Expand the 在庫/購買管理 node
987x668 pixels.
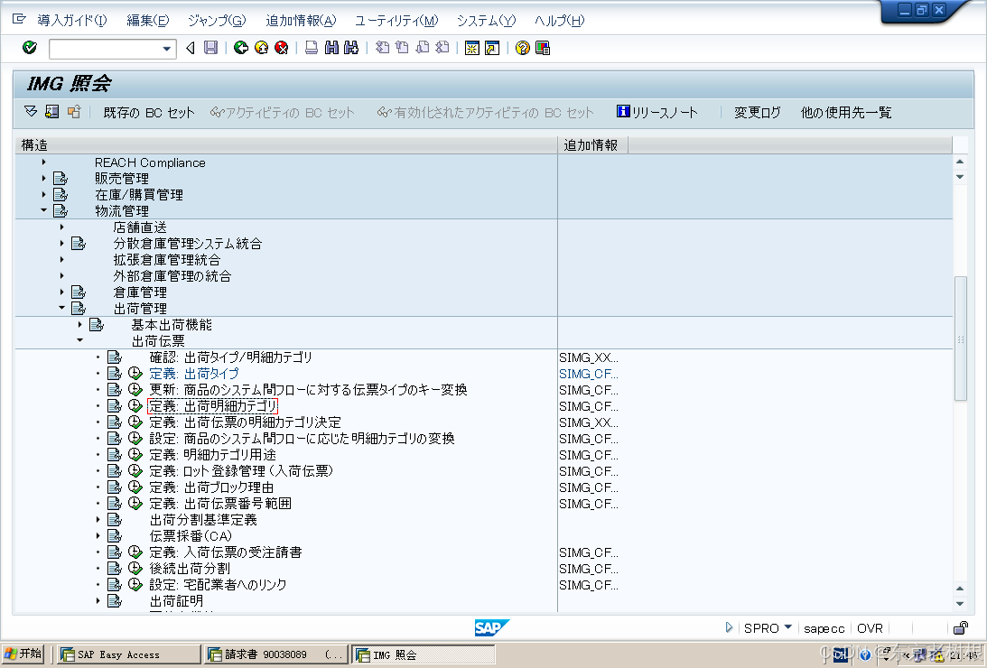click(43, 194)
